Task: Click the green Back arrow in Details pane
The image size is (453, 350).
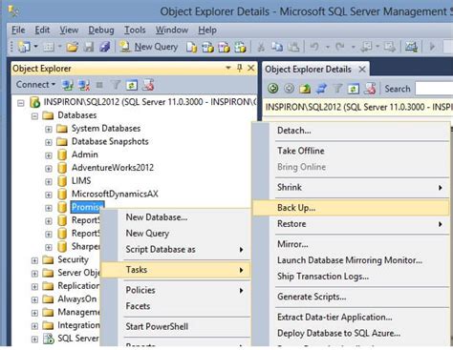Action: point(272,89)
